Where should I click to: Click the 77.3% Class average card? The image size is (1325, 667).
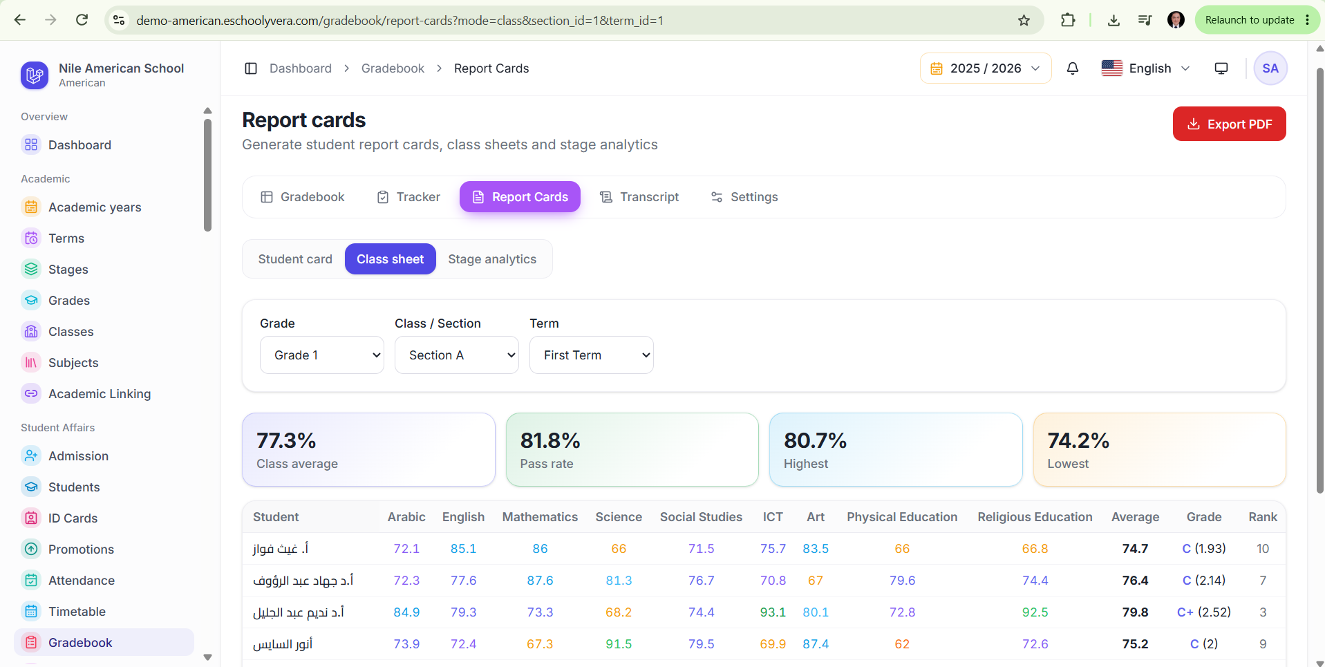[368, 450]
